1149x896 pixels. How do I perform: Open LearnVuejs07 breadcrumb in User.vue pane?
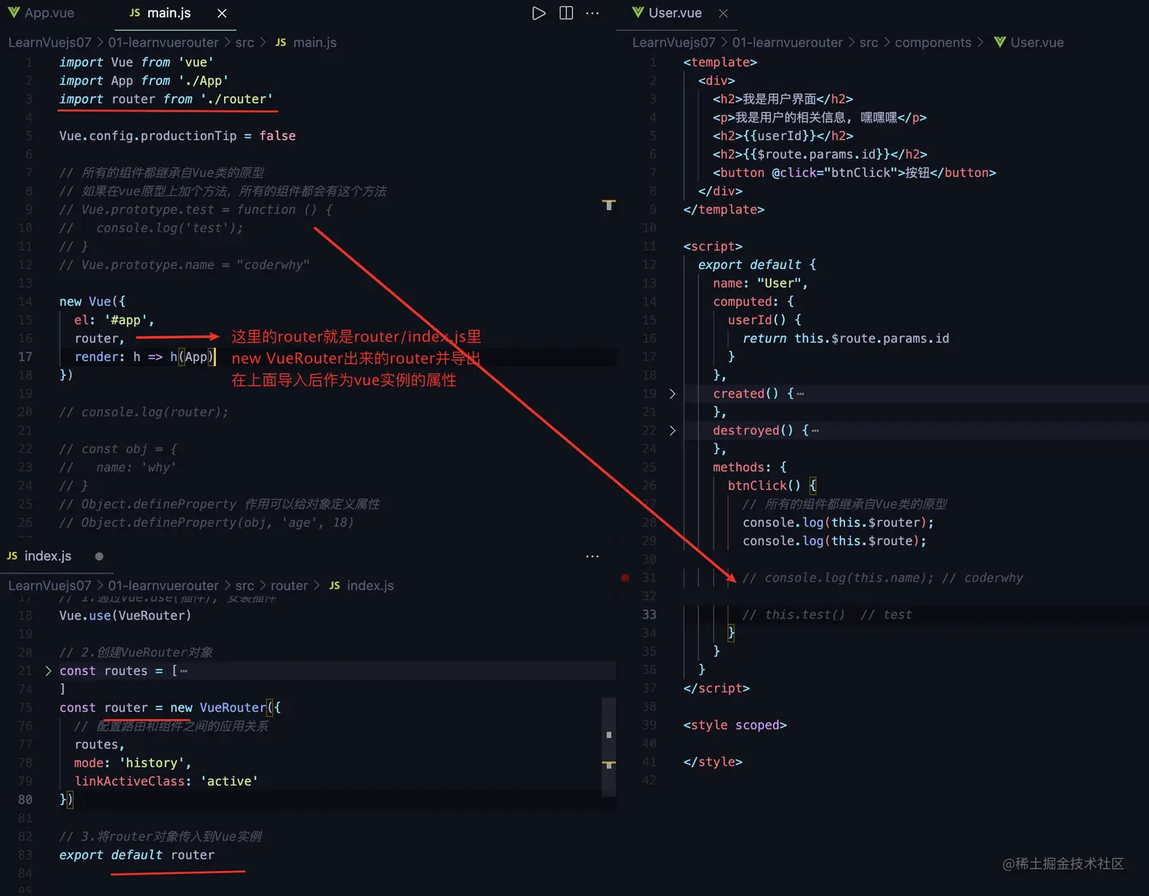pyautogui.click(x=673, y=43)
